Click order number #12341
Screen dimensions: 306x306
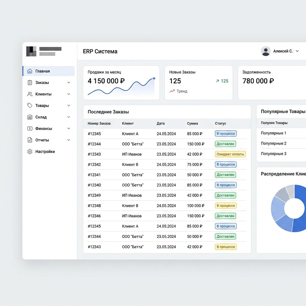[94, 175]
